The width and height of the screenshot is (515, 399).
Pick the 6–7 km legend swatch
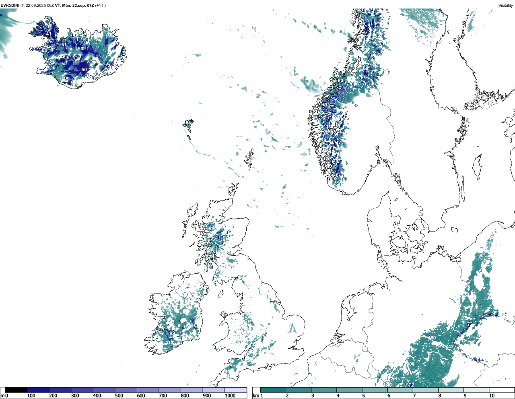(400, 390)
